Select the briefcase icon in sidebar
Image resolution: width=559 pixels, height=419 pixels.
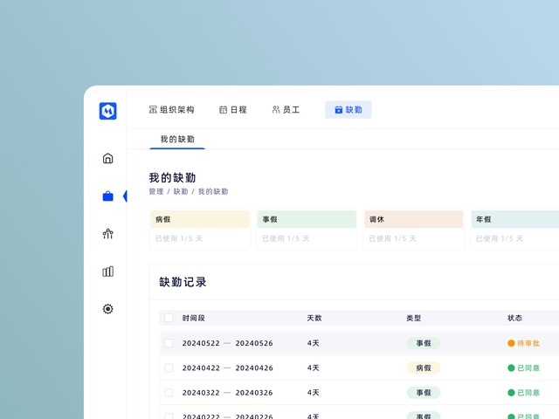[107, 196]
